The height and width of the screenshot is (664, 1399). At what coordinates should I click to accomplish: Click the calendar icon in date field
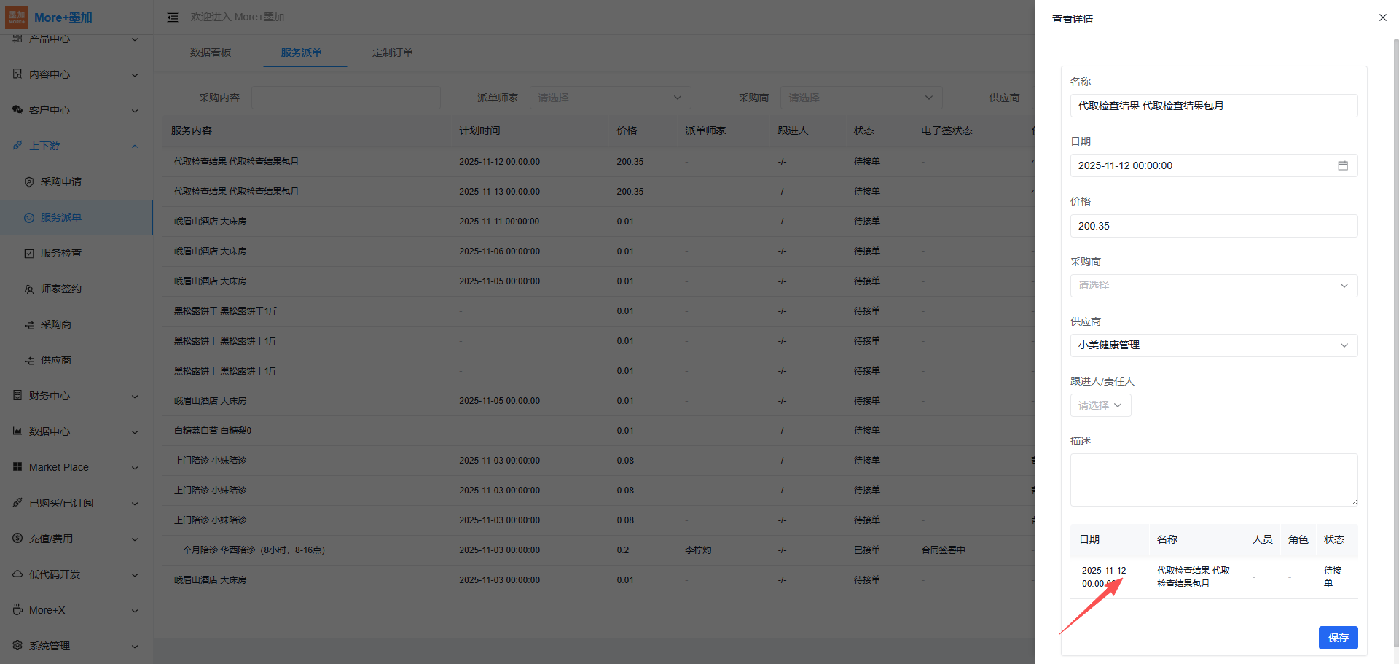point(1342,166)
